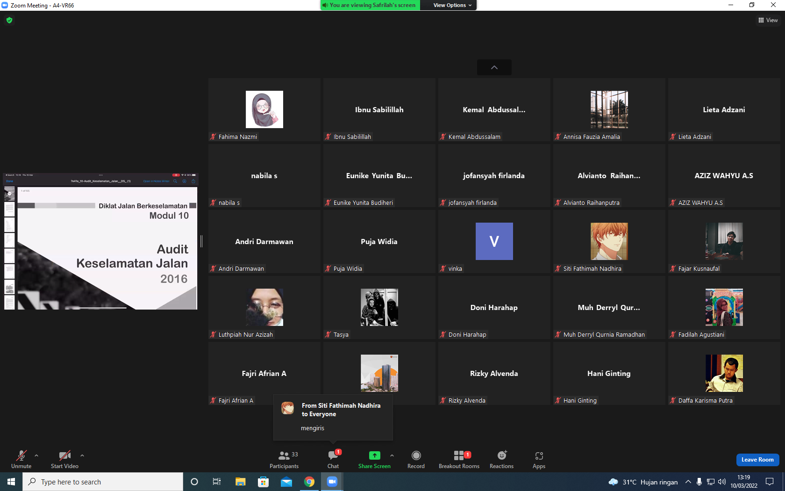Open the Apps panel
The height and width of the screenshot is (491, 785).
pyautogui.click(x=539, y=459)
